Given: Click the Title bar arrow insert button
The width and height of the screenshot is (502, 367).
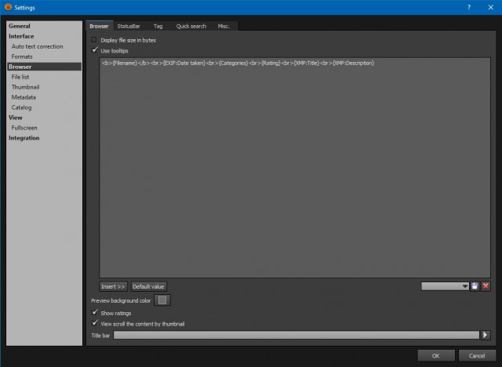Looking at the screenshot, I should click(486, 335).
